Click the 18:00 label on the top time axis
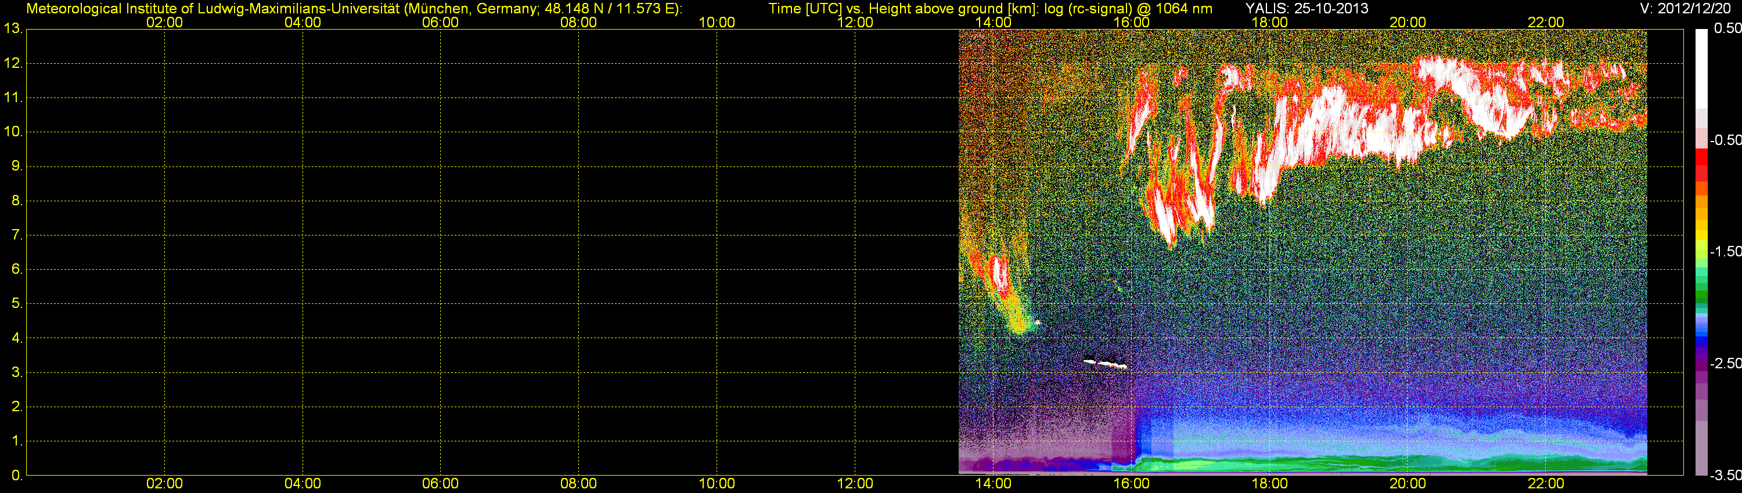The height and width of the screenshot is (493, 1742). coord(1269,22)
